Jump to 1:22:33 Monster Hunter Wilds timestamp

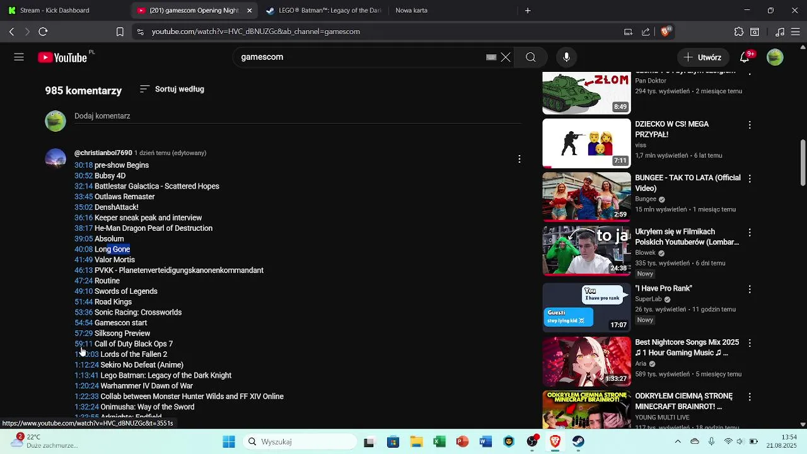coord(86,397)
